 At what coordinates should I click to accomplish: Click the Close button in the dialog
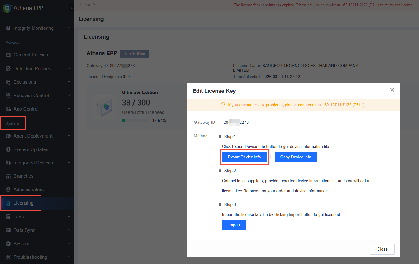point(382,249)
